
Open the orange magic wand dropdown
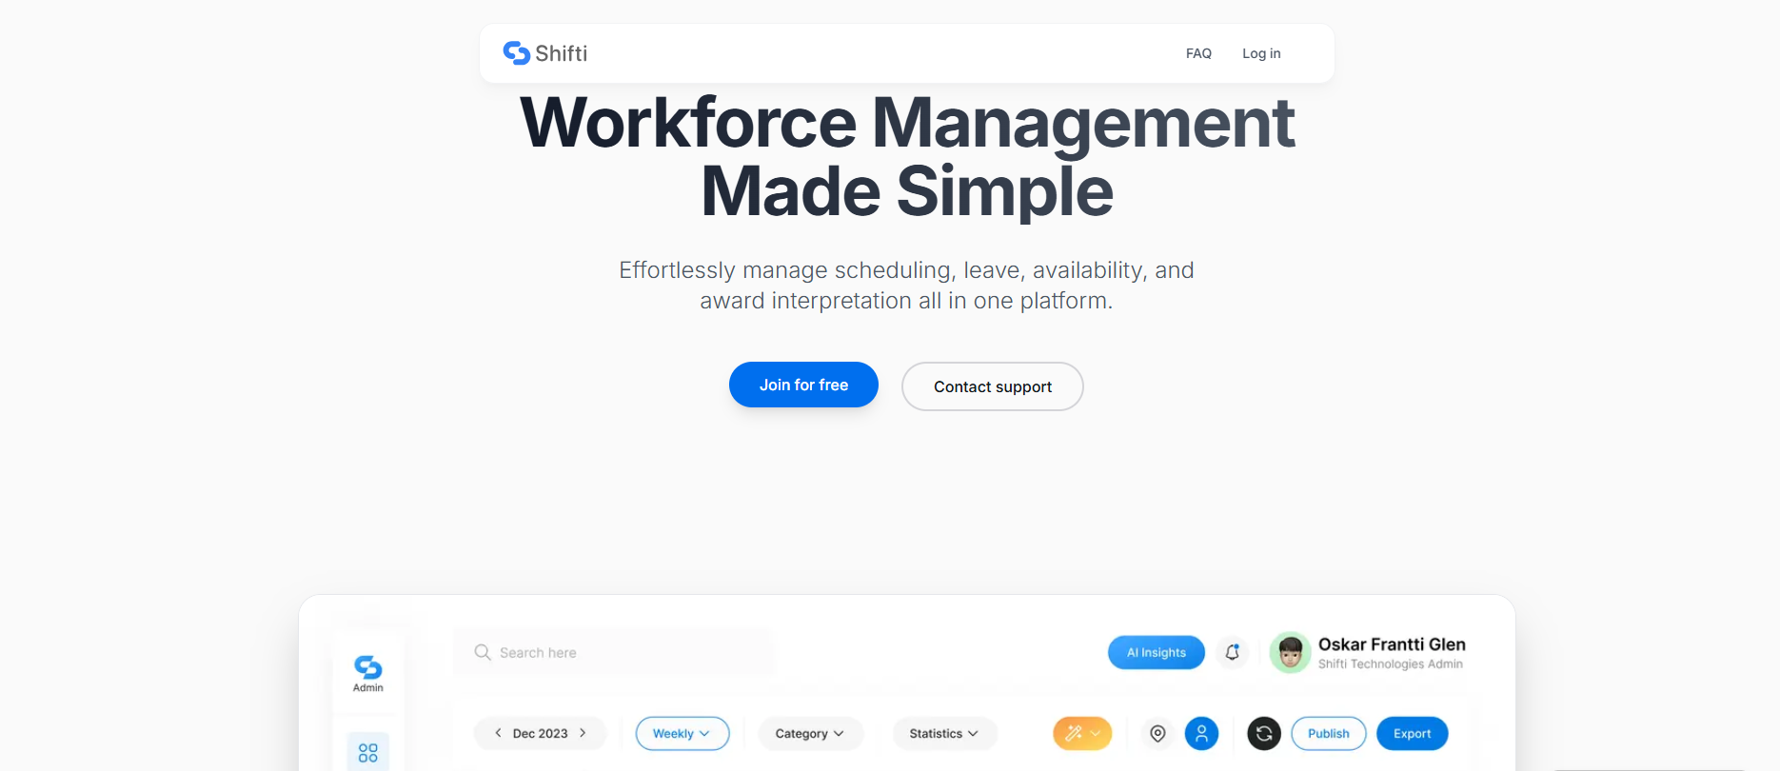[1082, 733]
